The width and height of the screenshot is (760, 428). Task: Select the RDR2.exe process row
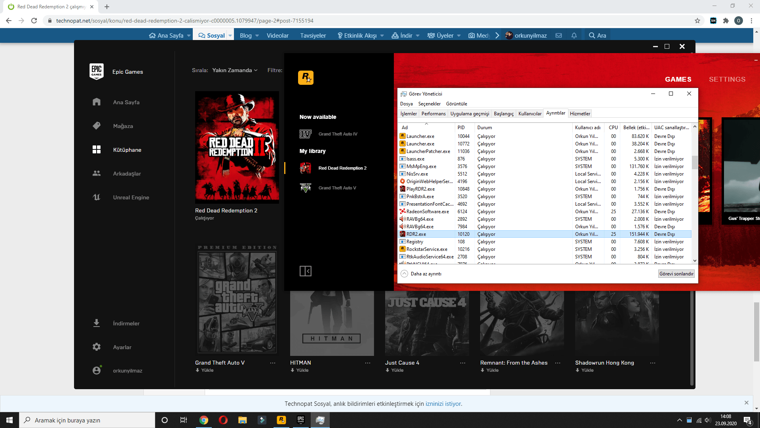click(x=416, y=234)
